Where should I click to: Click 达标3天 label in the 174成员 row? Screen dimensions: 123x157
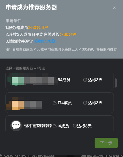pyautogui.click(x=95, y=103)
